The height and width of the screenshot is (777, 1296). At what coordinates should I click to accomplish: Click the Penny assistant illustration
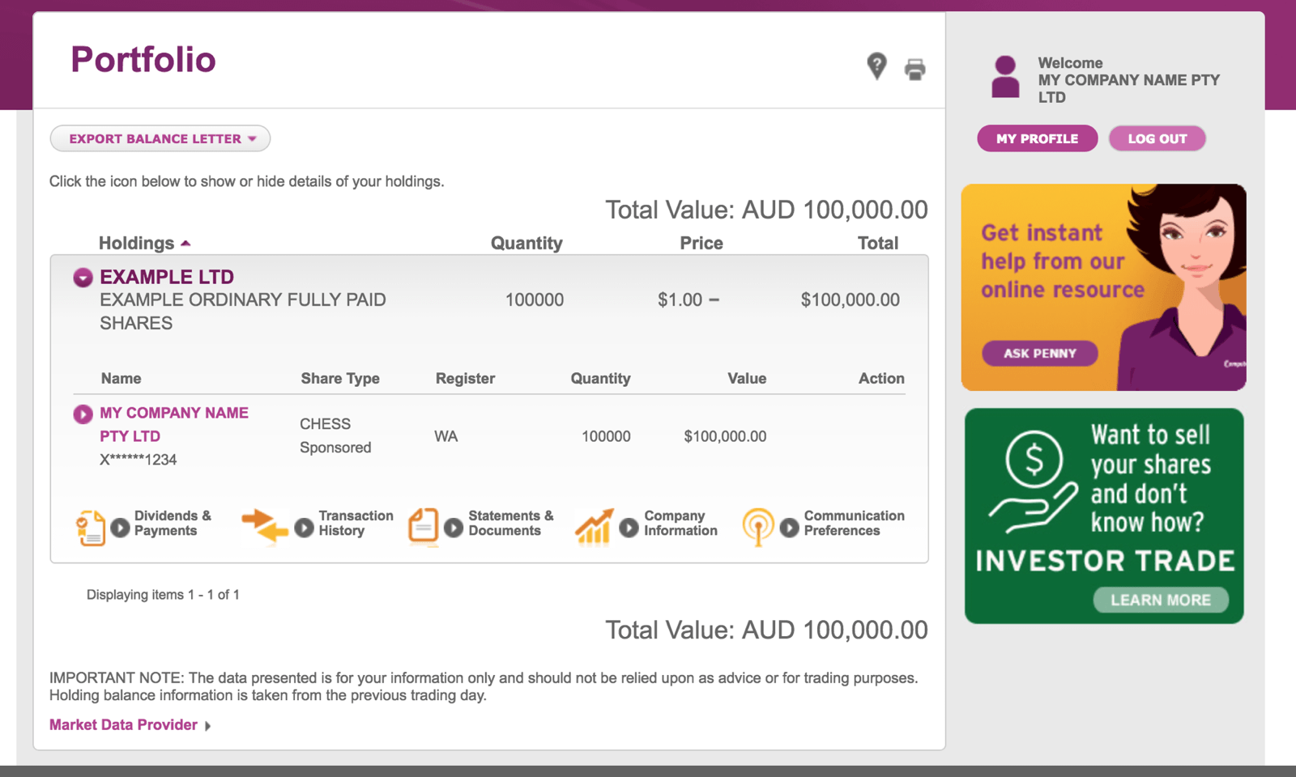click(x=1183, y=287)
